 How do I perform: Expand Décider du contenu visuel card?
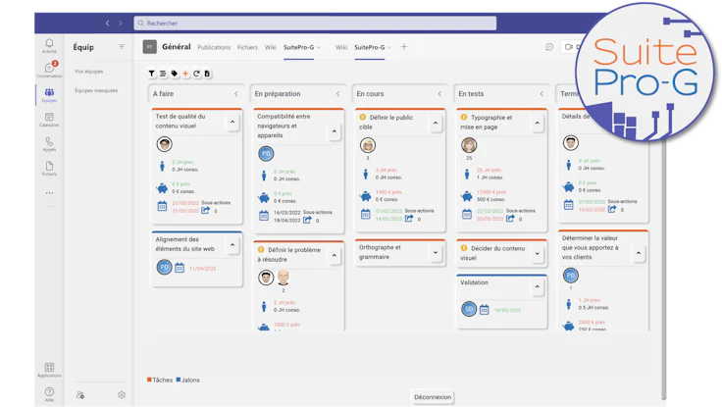pos(538,254)
